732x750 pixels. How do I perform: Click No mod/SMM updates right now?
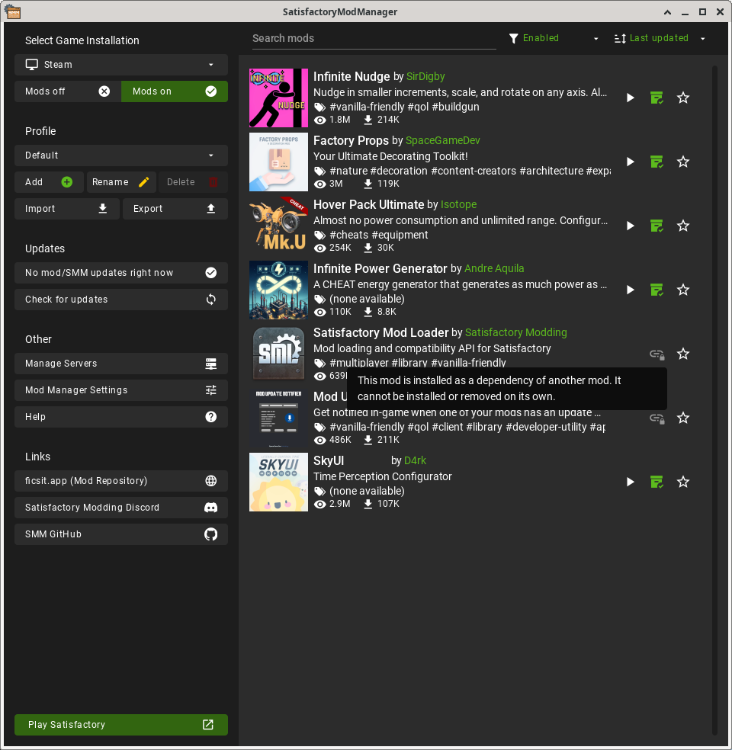(x=121, y=273)
